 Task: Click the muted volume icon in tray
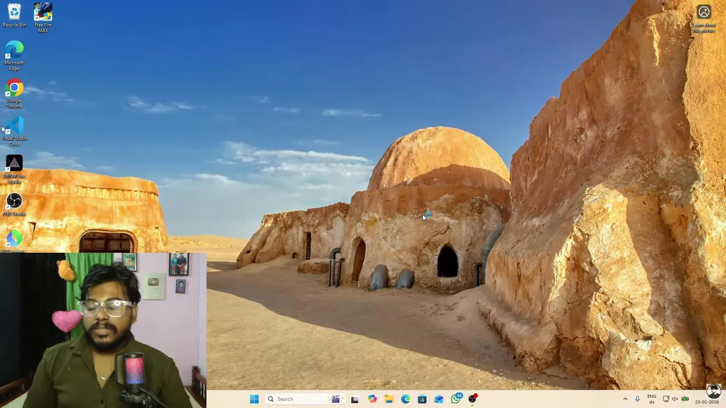[675, 399]
